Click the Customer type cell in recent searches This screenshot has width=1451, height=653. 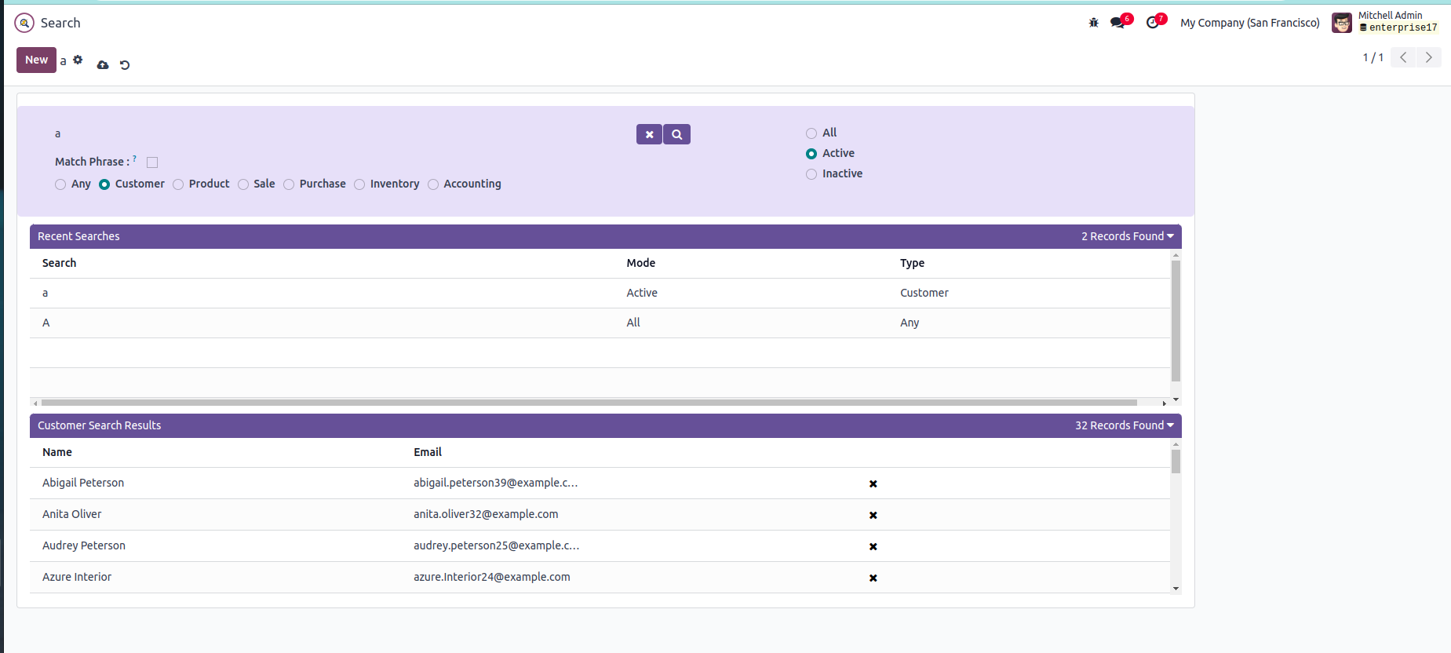click(x=924, y=293)
